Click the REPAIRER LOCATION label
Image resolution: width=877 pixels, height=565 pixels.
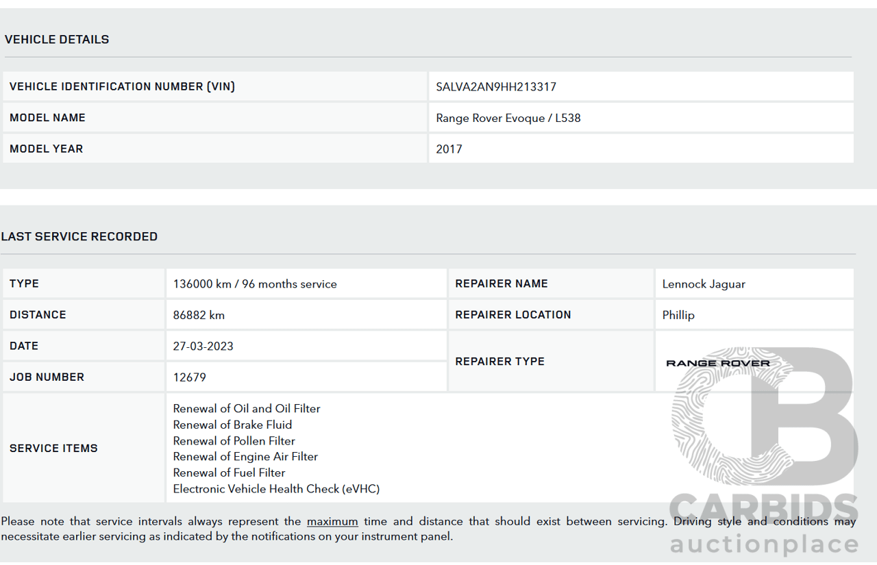click(513, 314)
